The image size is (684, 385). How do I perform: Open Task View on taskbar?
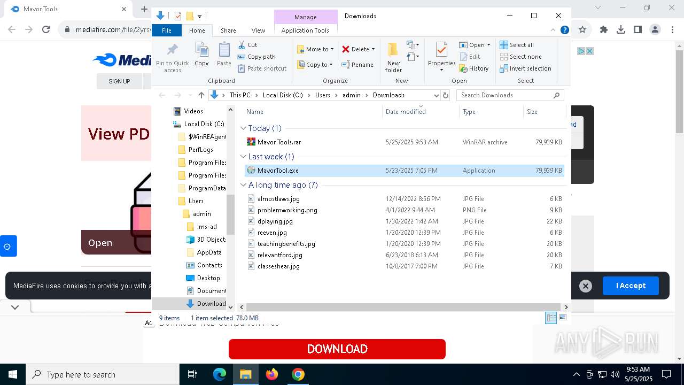pyautogui.click(x=192, y=374)
